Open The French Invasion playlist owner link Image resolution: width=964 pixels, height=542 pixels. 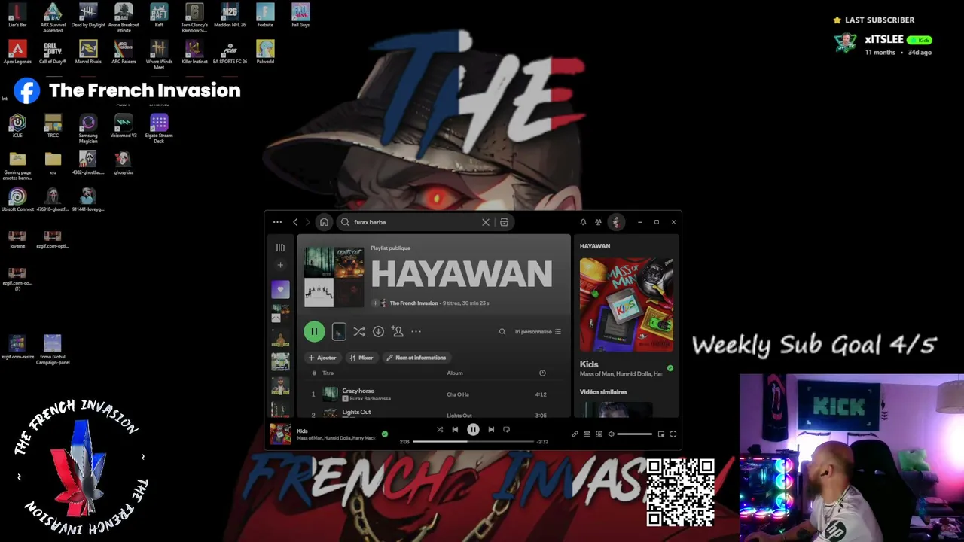pos(413,303)
